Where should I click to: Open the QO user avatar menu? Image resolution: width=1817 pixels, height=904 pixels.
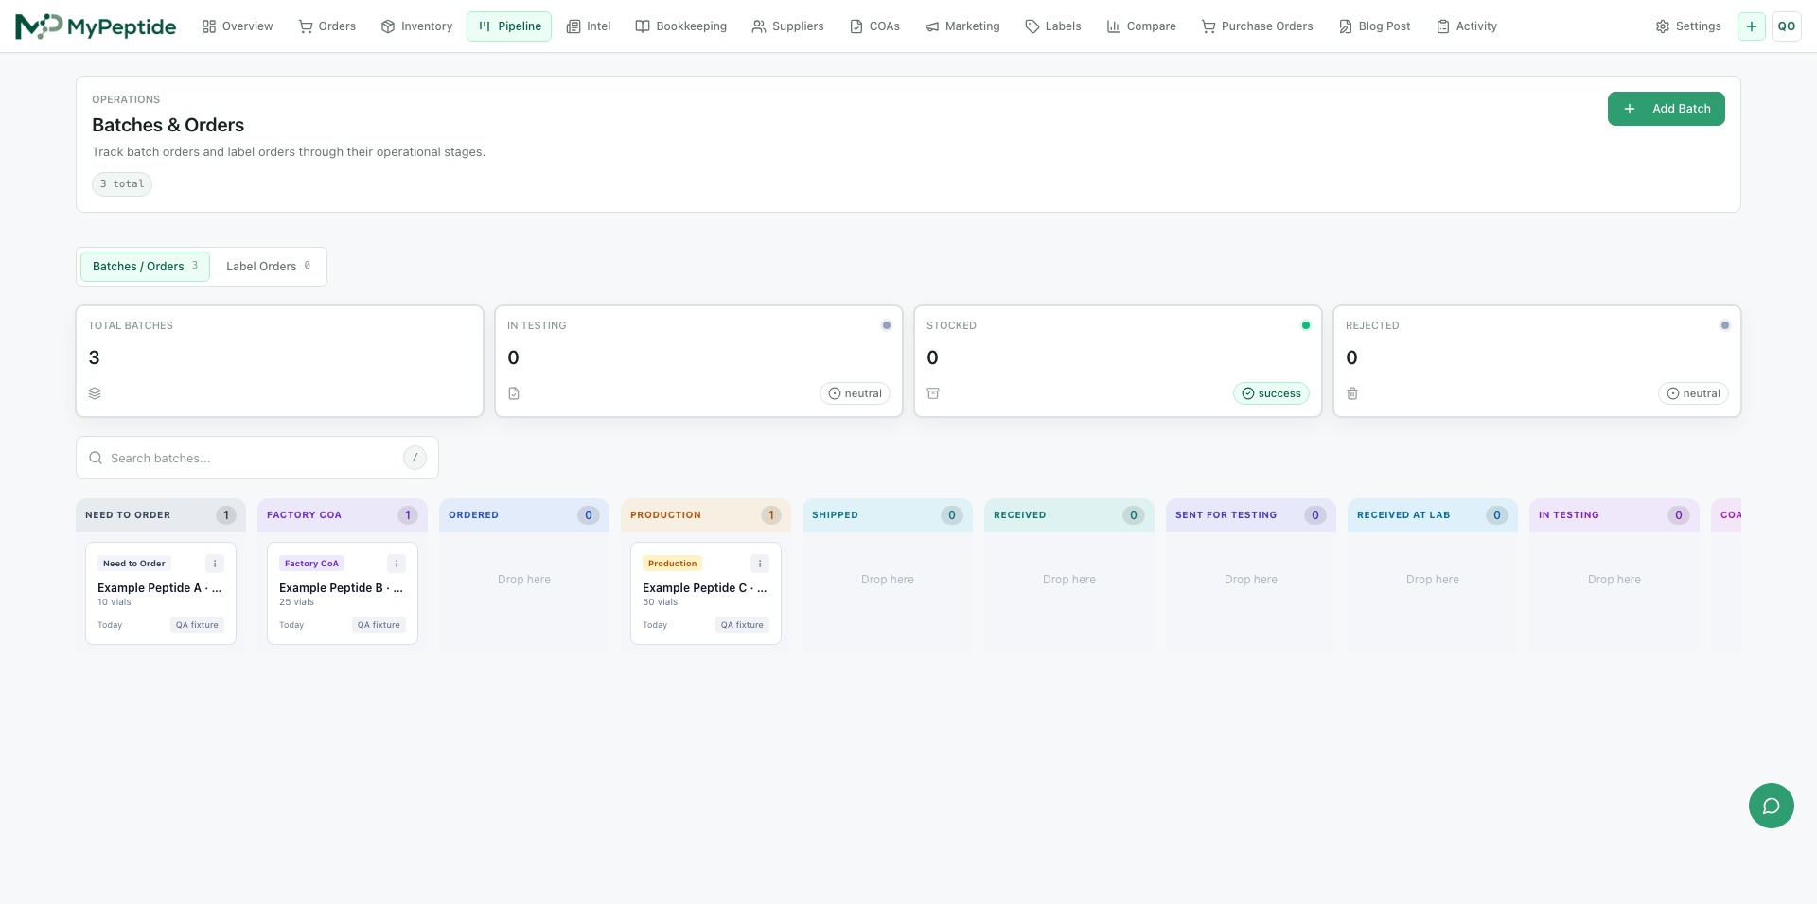point(1786,26)
